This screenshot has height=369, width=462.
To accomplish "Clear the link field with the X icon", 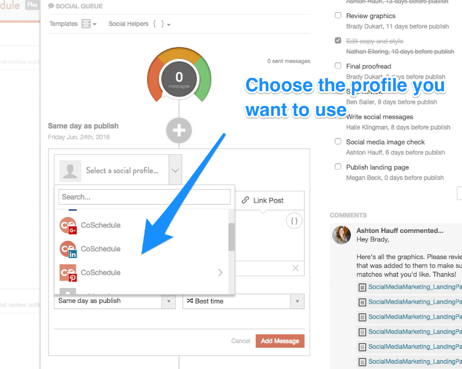I will 295,268.
